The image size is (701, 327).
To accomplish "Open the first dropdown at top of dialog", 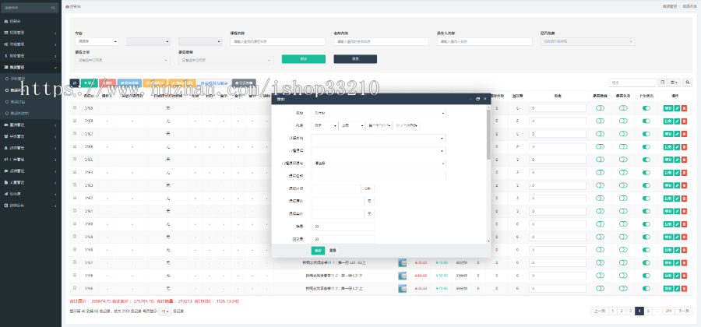I will click(x=379, y=113).
